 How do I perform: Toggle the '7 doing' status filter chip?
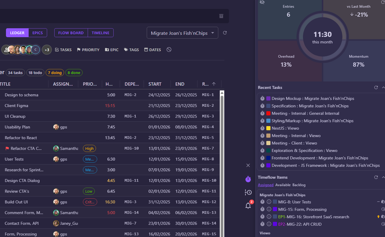tap(55, 73)
